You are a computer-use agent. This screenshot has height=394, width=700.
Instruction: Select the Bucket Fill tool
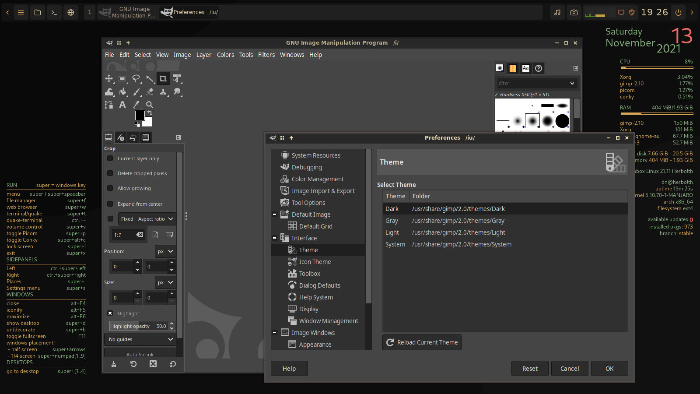pyautogui.click(x=123, y=92)
